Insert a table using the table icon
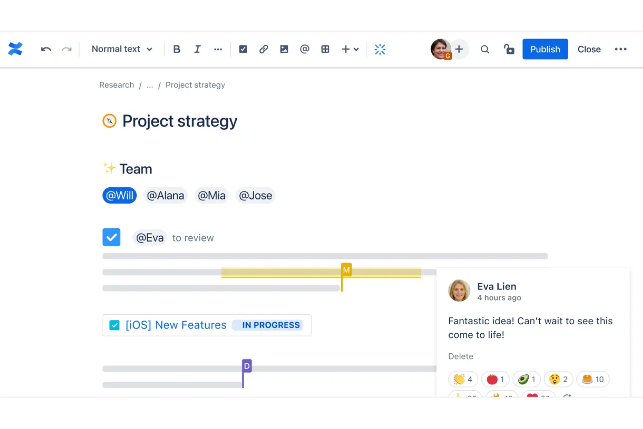This screenshot has width=643, height=429. pos(325,49)
